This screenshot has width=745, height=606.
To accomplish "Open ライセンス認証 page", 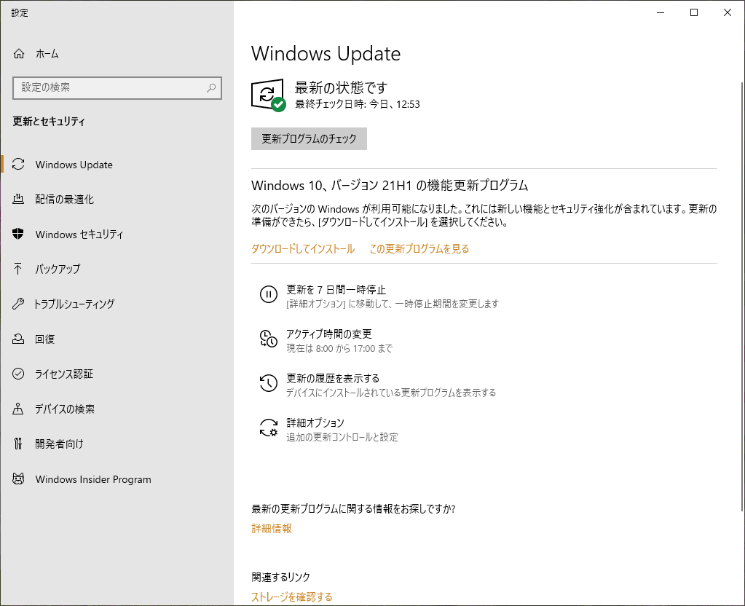I will pos(117,374).
